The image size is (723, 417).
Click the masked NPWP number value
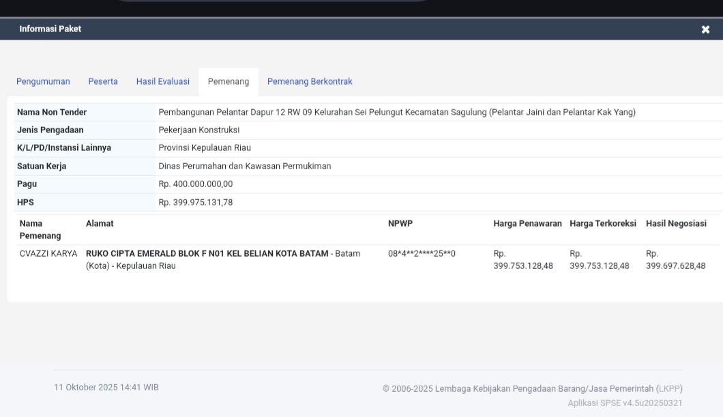pyautogui.click(x=422, y=254)
